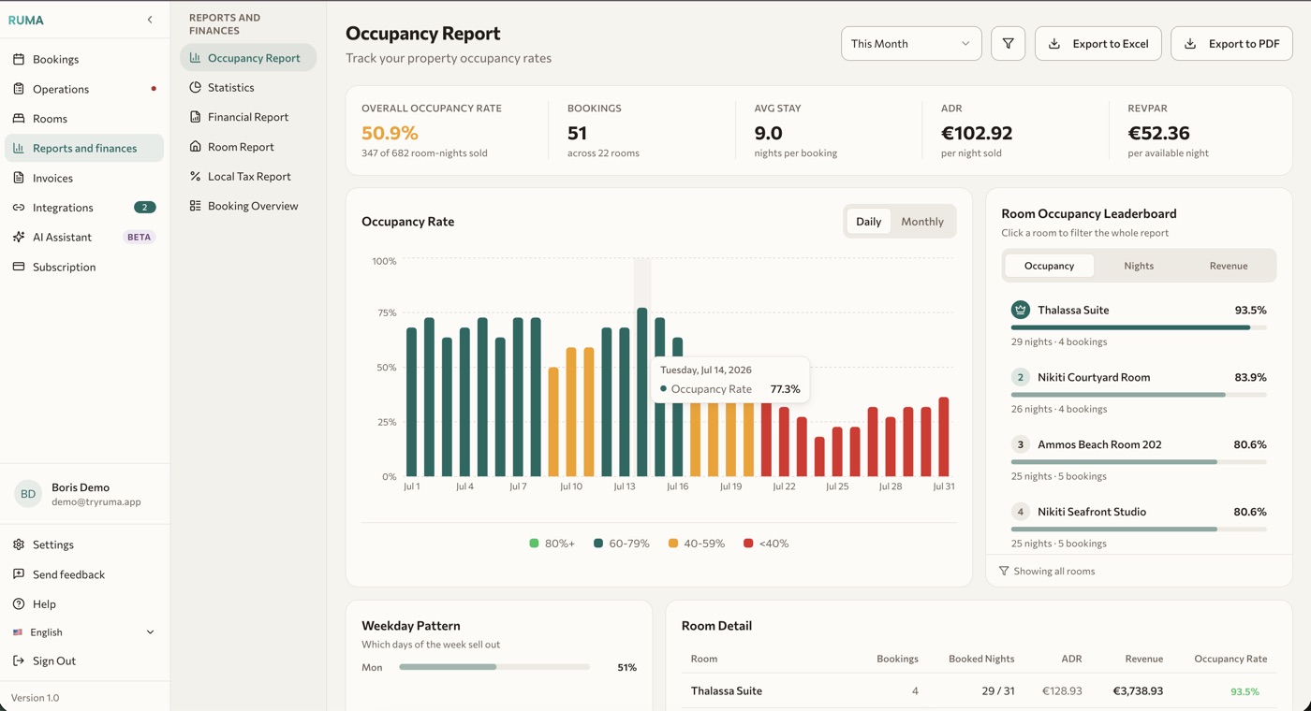The width and height of the screenshot is (1311, 711).
Task: Toggle the 60-79% legend entry
Action: pos(621,544)
